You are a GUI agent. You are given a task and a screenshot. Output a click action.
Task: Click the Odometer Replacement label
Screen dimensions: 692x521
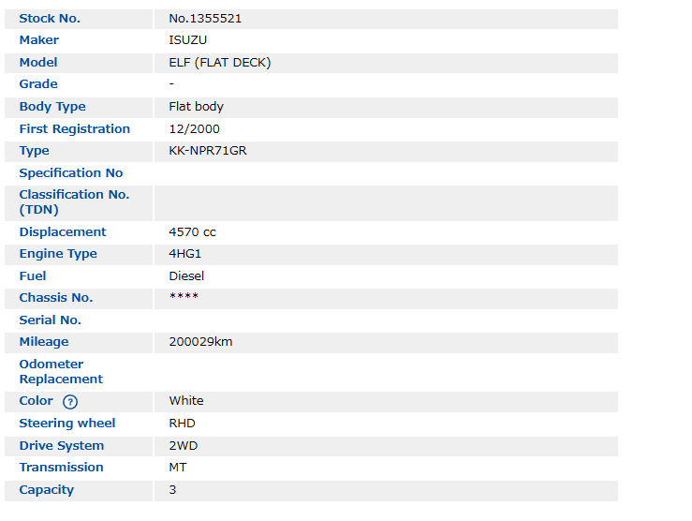[61, 372]
